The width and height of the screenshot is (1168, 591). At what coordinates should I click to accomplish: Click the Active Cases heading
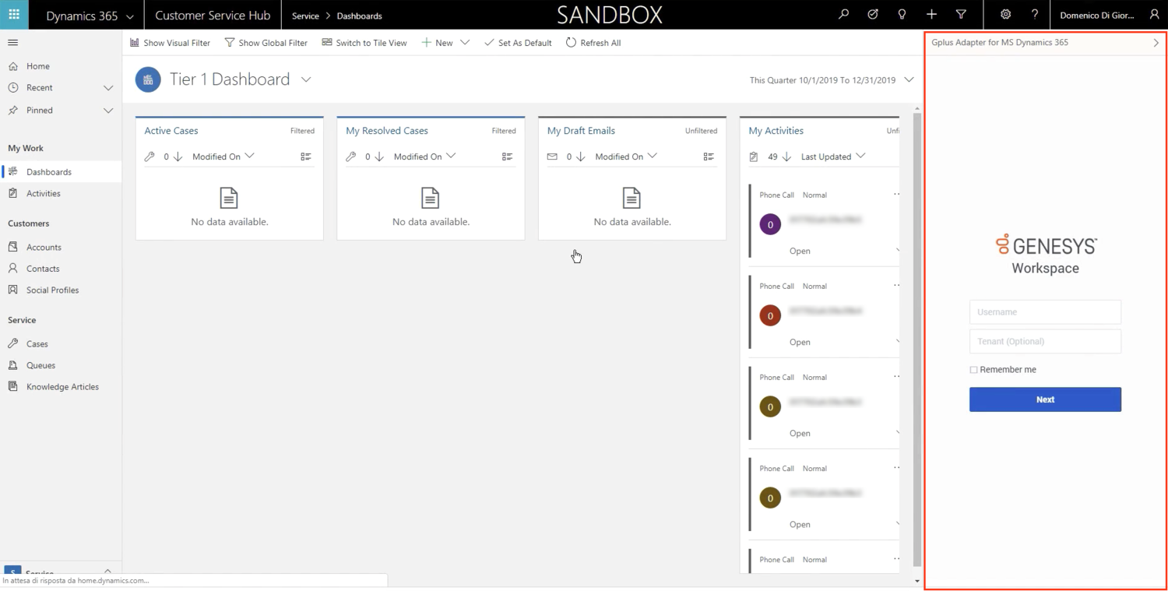click(171, 131)
